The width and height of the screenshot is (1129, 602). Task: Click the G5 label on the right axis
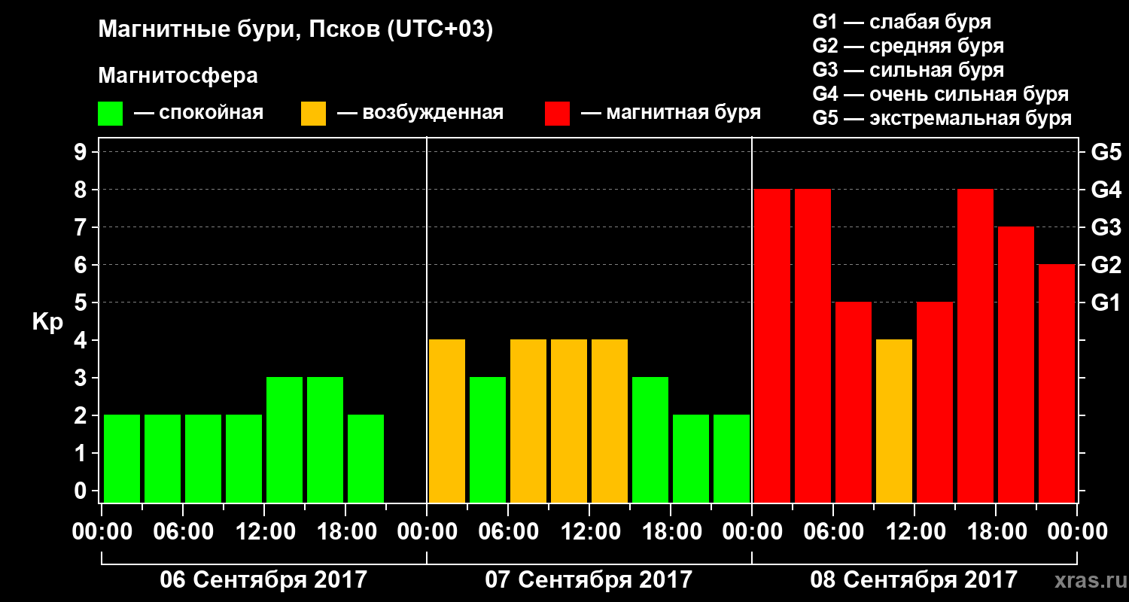(x=1106, y=152)
